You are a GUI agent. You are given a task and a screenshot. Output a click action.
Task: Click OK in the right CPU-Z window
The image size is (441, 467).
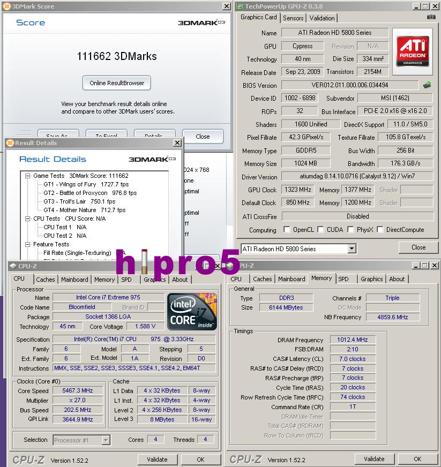pyautogui.click(x=417, y=459)
